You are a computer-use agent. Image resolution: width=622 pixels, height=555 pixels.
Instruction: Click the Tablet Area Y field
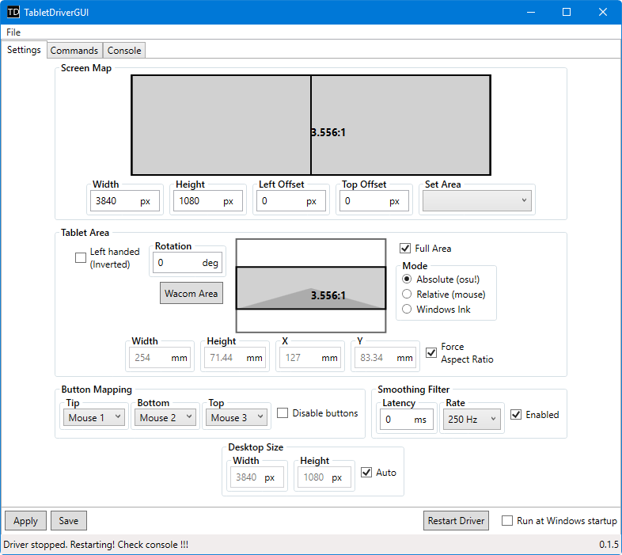[385, 358]
